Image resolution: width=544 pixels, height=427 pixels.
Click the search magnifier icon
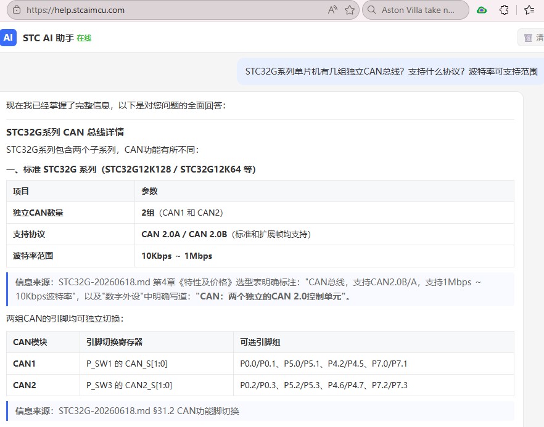[x=371, y=10]
